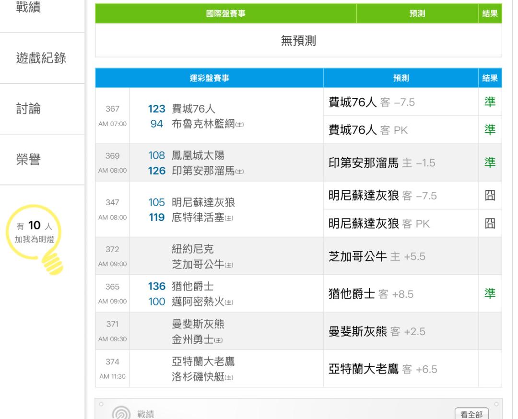This screenshot has height=419, width=518.
Task: Open the 榮譽 sidebar item
Action: click(x=28, y=160)
